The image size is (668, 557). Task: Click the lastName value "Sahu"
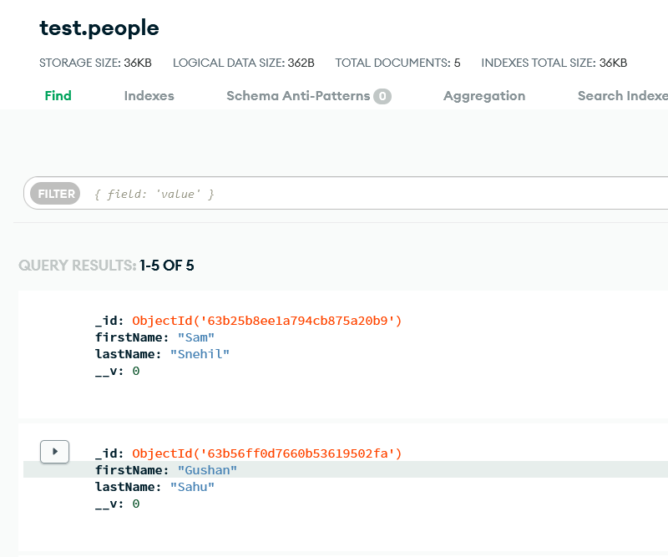click(192, 487)
